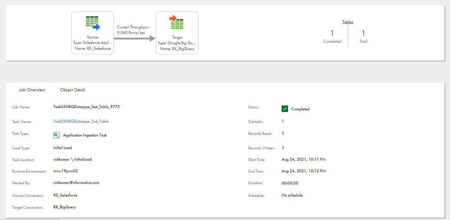This screenshot has width=450, height=220.
Task: Click the Records Written value 3
Action: point(283,148)
